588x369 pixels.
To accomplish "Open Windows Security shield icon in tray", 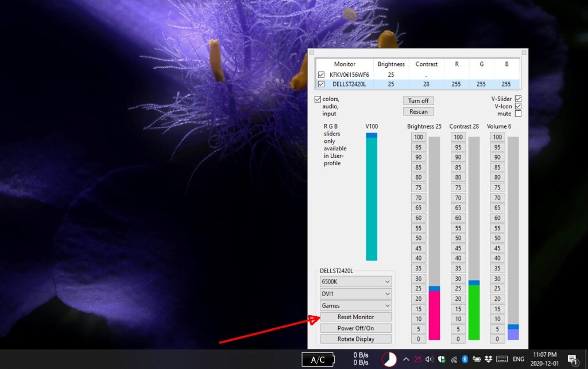I will [442, 359].
